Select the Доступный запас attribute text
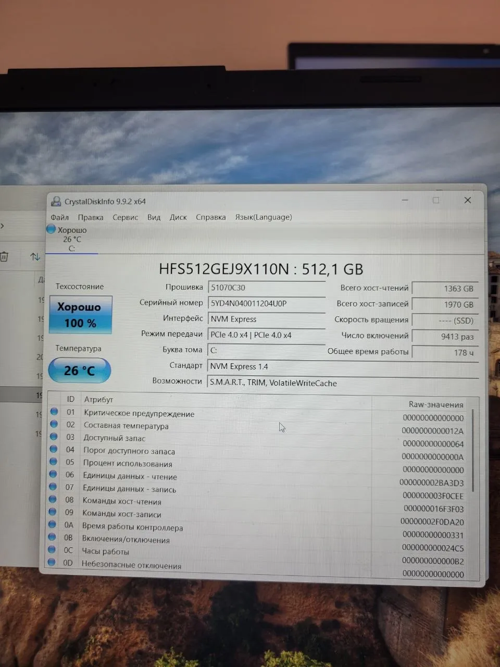The image size is (500, 667). (114, 438)
